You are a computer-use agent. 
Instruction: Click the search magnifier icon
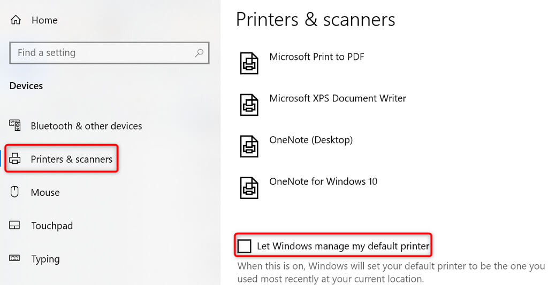[x=199, y=53]
